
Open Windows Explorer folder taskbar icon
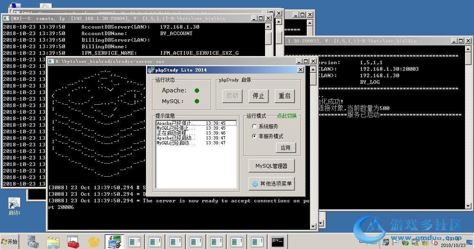(x=53, y=242)
